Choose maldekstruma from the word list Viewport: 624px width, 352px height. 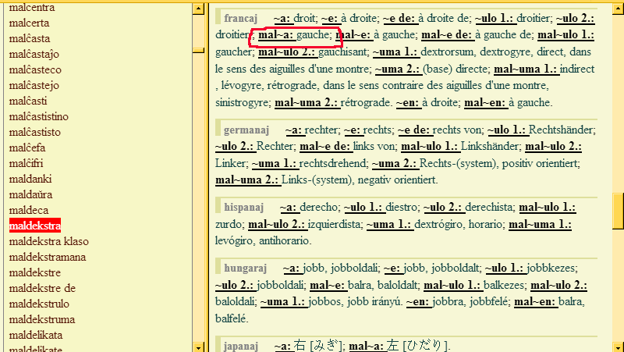coord(42,319)
